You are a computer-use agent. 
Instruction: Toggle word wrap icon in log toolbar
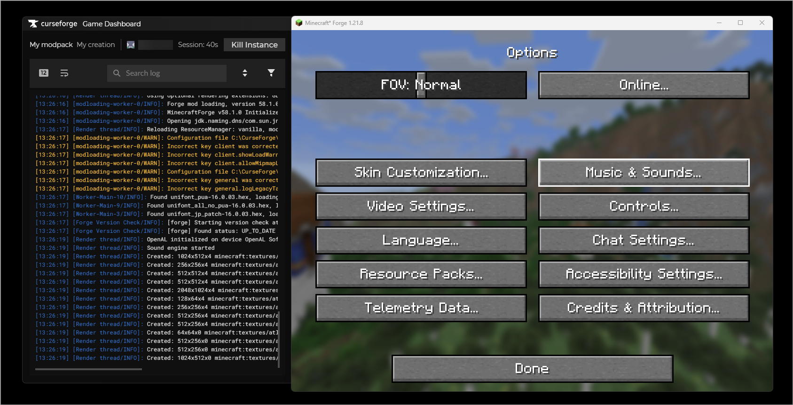tap(64, 73)
